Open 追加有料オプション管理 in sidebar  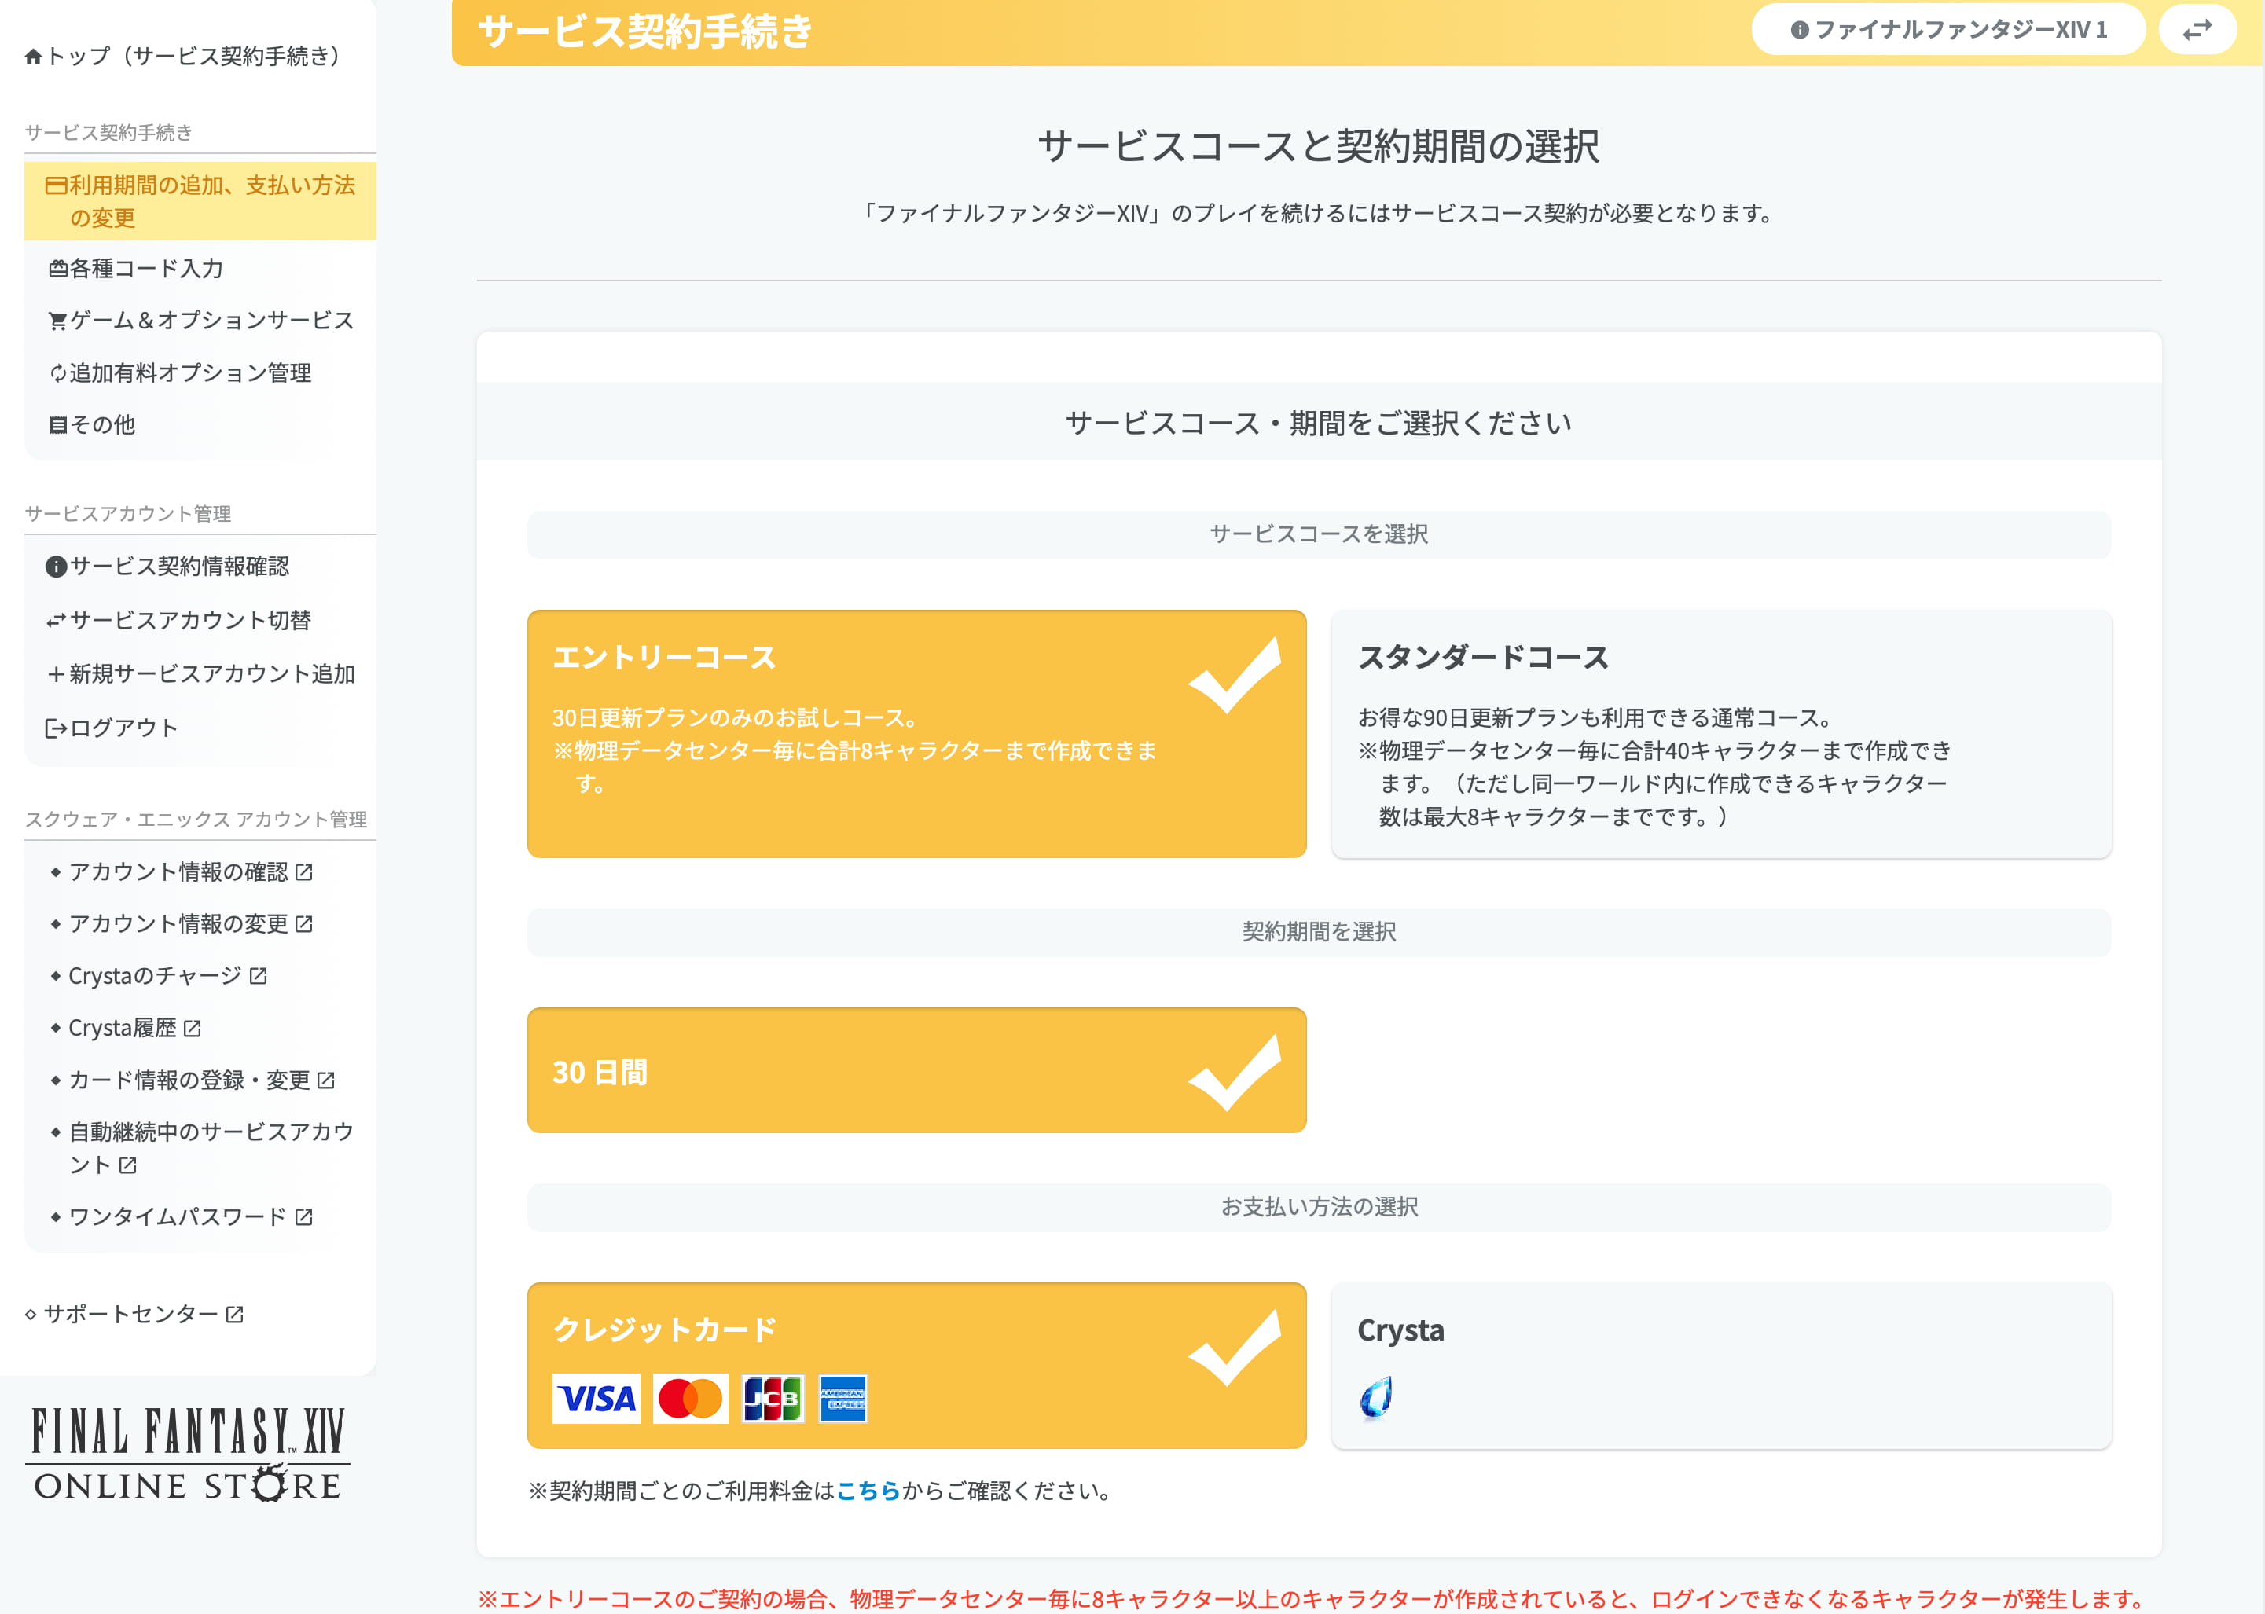180,372
